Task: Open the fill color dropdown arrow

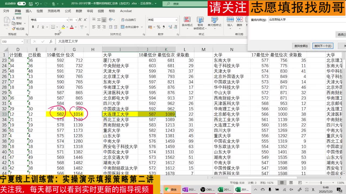Action: pyautogui.click(x=67, y=27)
